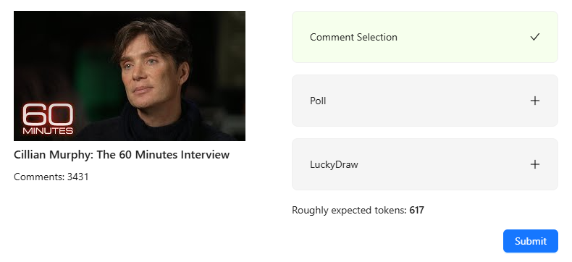Open the Cillian Murphy interview video thumbnail
Screen dimensions: 572x262
[130, 76]
